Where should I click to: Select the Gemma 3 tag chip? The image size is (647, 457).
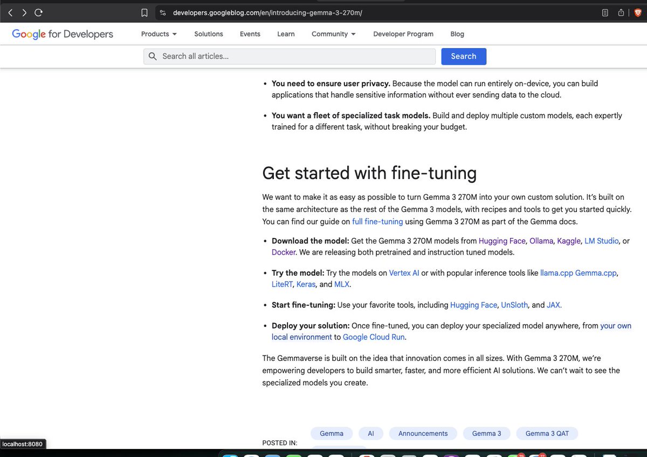click(x=487, y=433)
